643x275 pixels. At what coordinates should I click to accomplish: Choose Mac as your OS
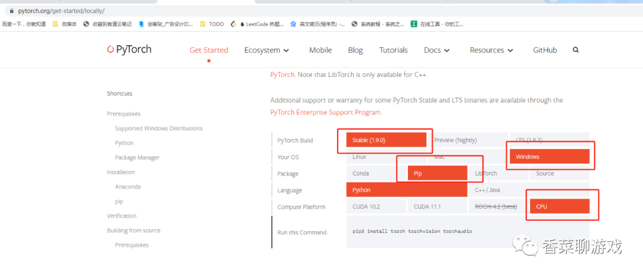click(468, 157)
